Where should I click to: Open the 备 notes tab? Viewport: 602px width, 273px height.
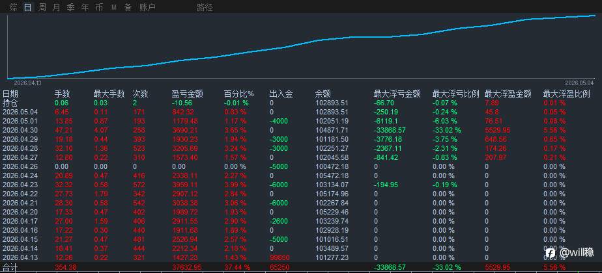(128, 7)
